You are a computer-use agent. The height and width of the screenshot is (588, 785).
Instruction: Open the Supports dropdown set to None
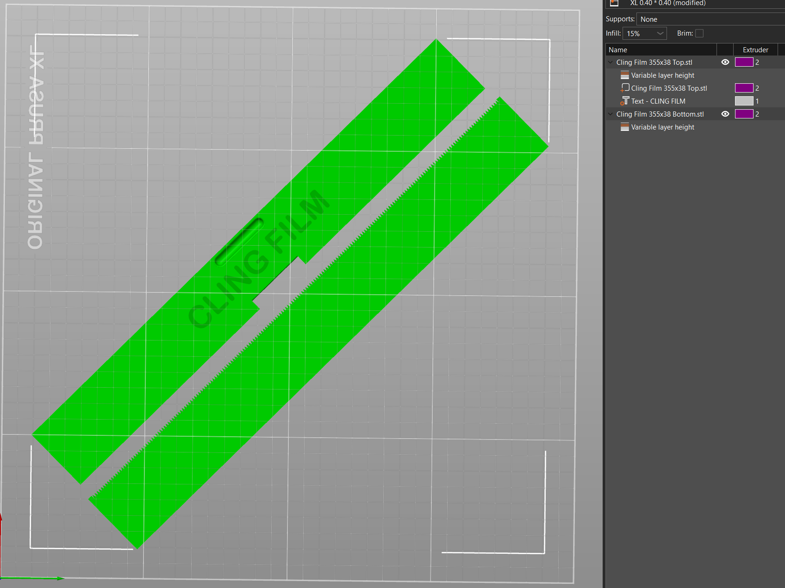710,19
